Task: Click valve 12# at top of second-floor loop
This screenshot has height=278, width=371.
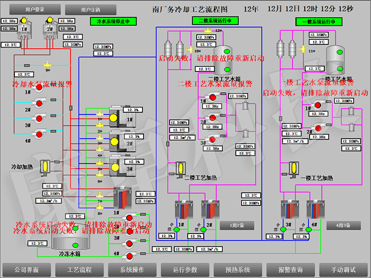Action: pyautogui.click(x=208, y=31)
